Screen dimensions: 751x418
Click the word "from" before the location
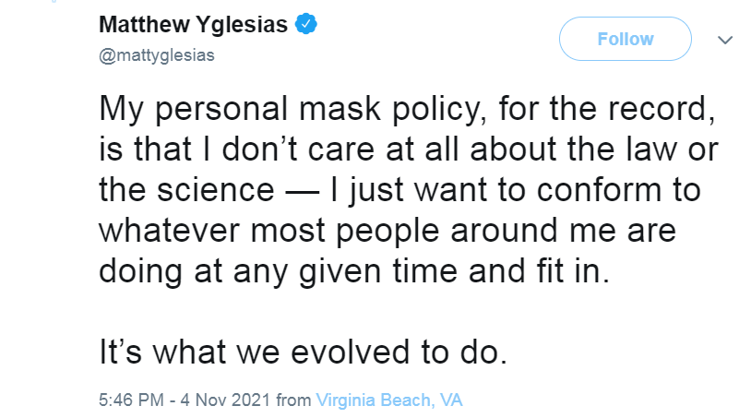pos(293,400)
